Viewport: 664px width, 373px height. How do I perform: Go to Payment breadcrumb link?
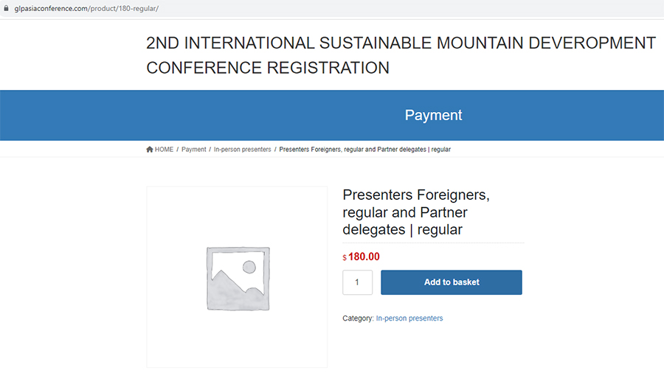tap(193, 150)
